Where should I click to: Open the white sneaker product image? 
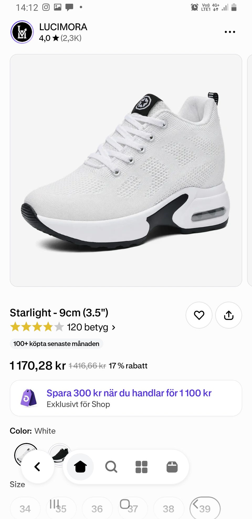[x=126, y=170]
